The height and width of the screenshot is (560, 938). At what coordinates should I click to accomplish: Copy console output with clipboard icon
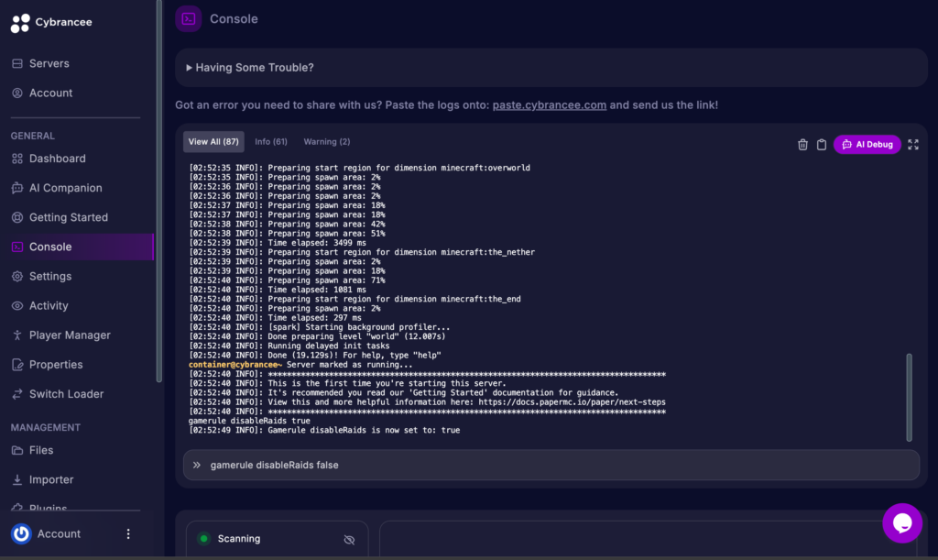click(x=822, y=144)
